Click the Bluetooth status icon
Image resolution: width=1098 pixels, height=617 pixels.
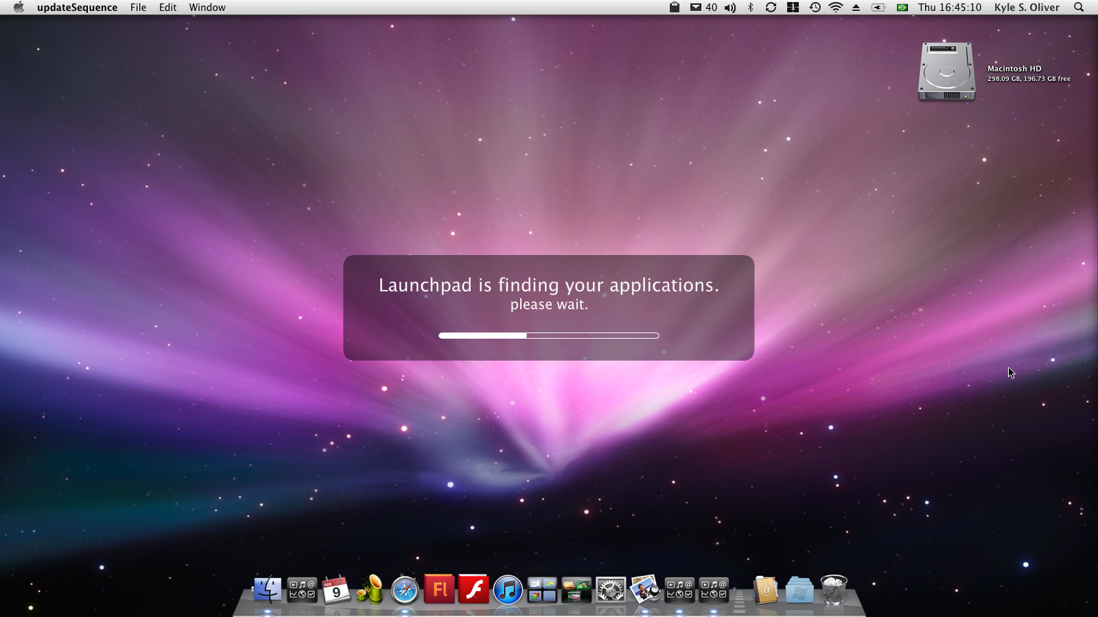pyautogui.click(x=751, y=8)
